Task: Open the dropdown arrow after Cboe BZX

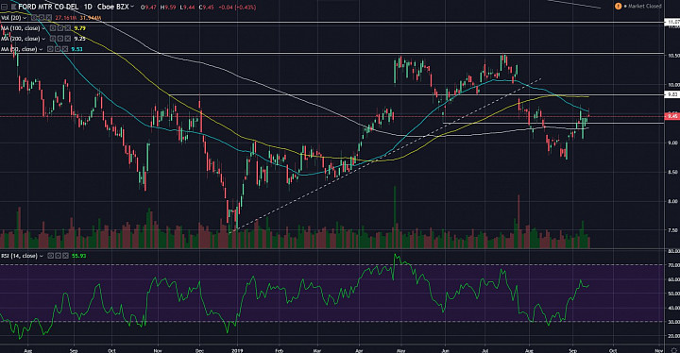Action: pos(132,7)
